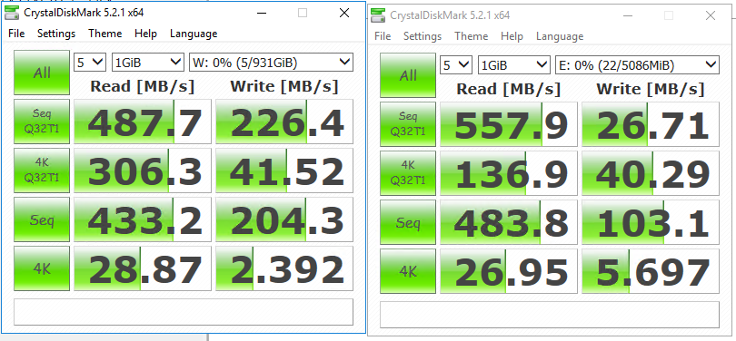This screenshot has height=341, width=736.
Task: Open File menu in right window
Action: click(383, 36)
